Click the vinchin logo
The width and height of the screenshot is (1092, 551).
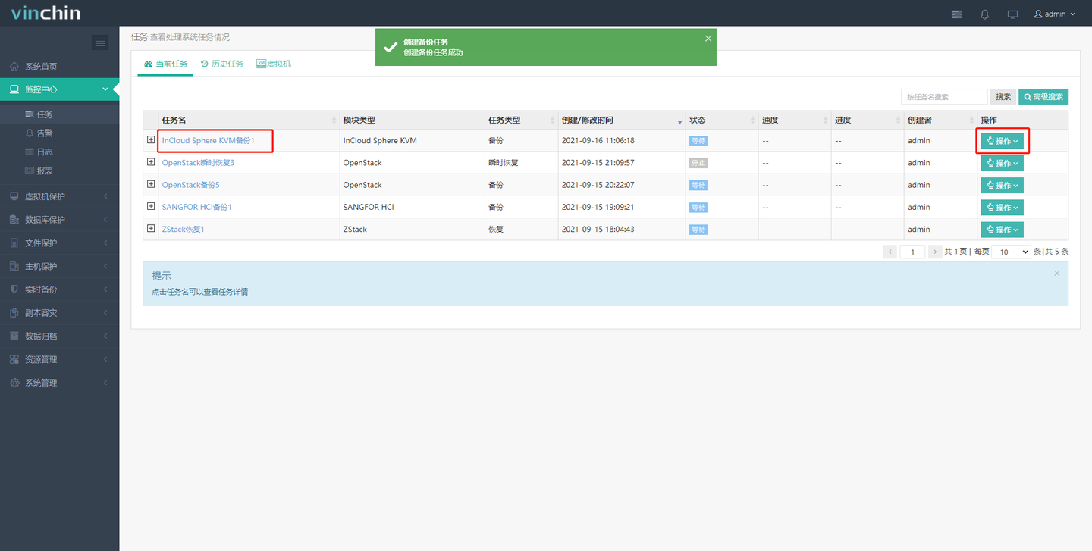click(x=45, y=13)
